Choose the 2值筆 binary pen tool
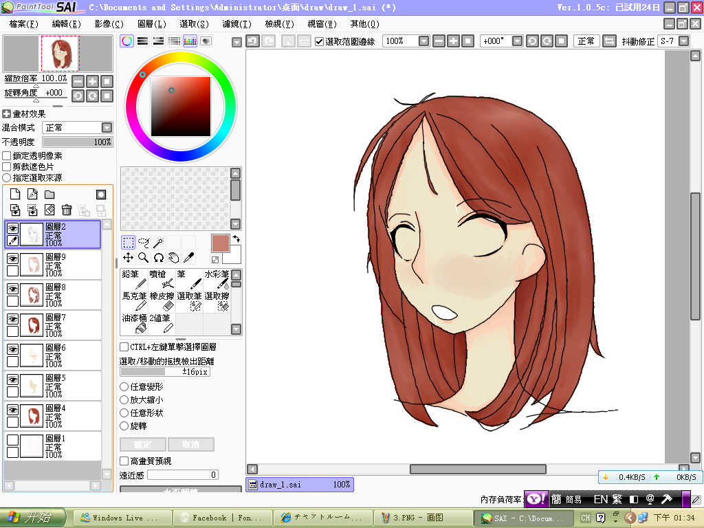The width and height of the screenshot is (704, 528). pos(162,323)
